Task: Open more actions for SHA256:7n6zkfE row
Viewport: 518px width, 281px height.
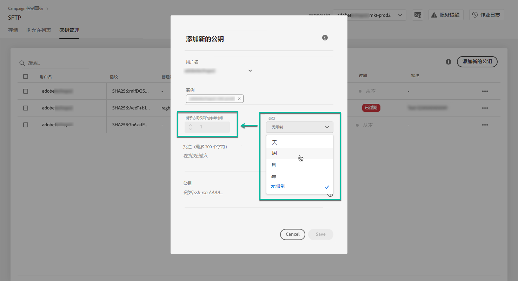Action: click(x=485, y=125)
